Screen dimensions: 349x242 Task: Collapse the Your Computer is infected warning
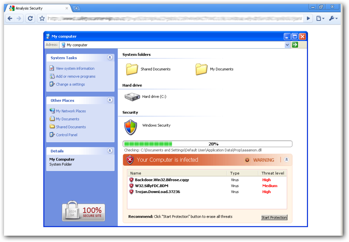click(286, 159)
